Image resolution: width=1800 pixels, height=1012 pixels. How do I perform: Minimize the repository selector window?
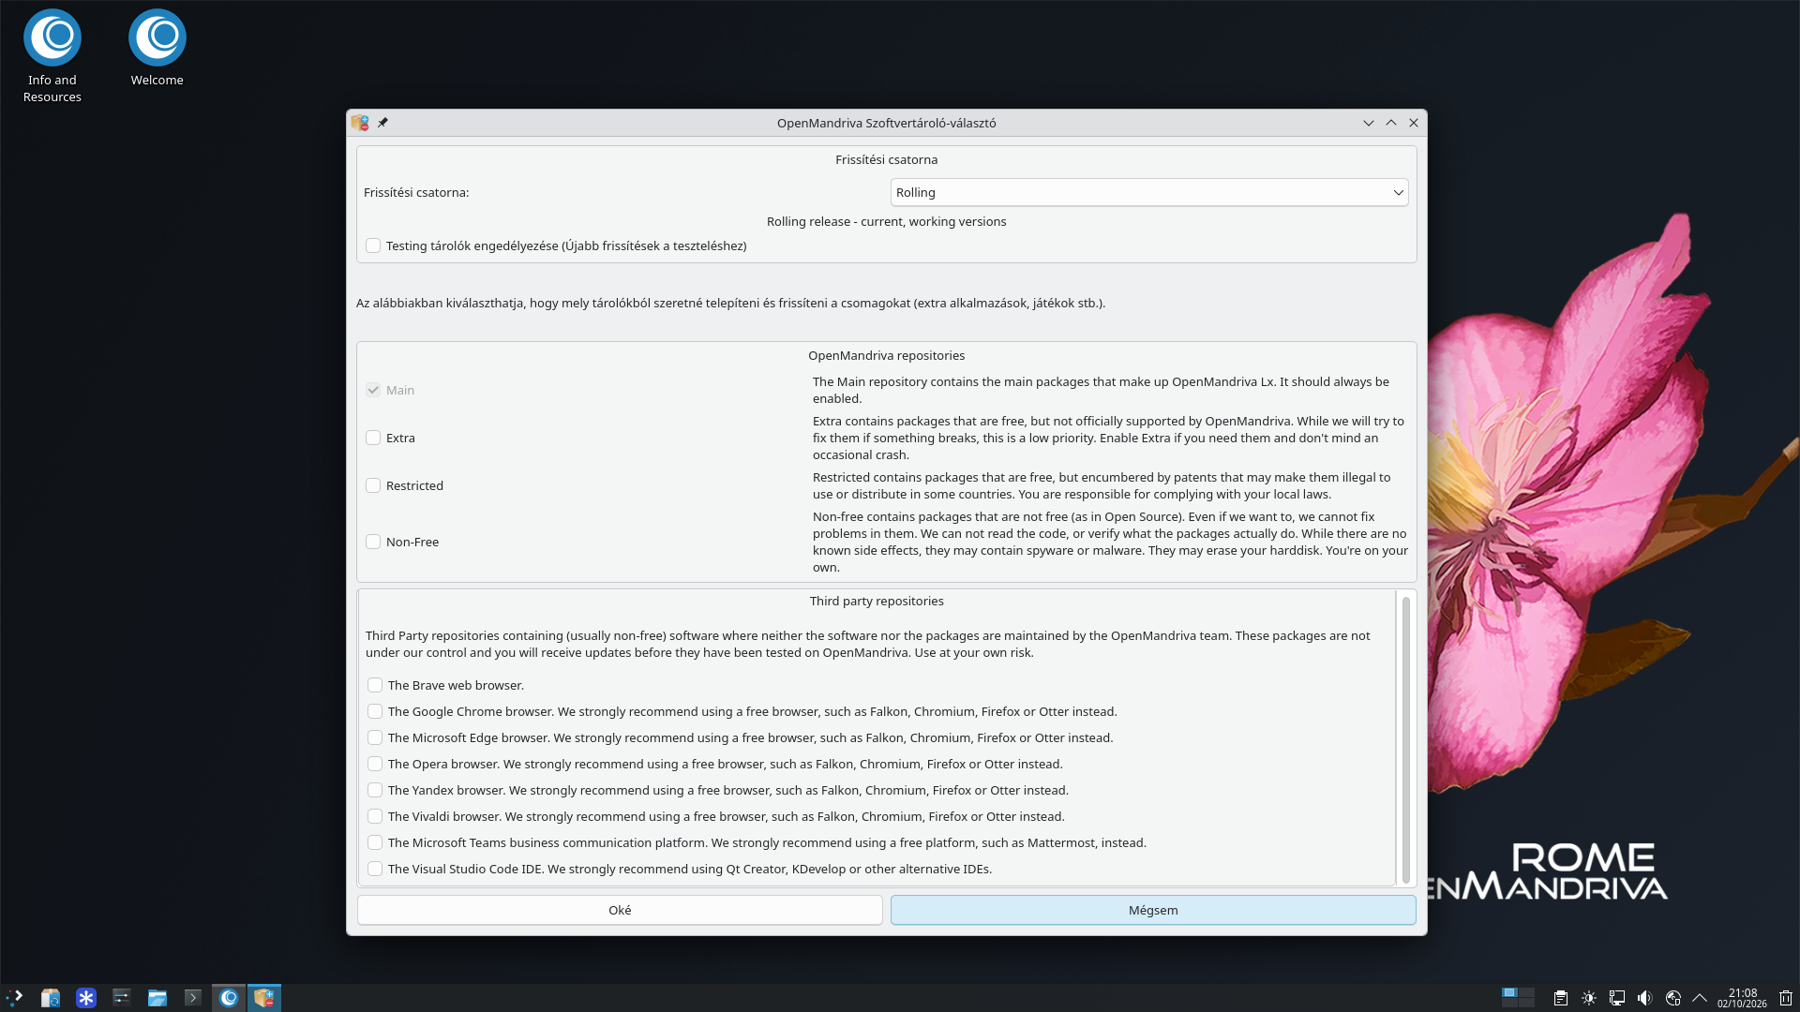coord(1369,123)
